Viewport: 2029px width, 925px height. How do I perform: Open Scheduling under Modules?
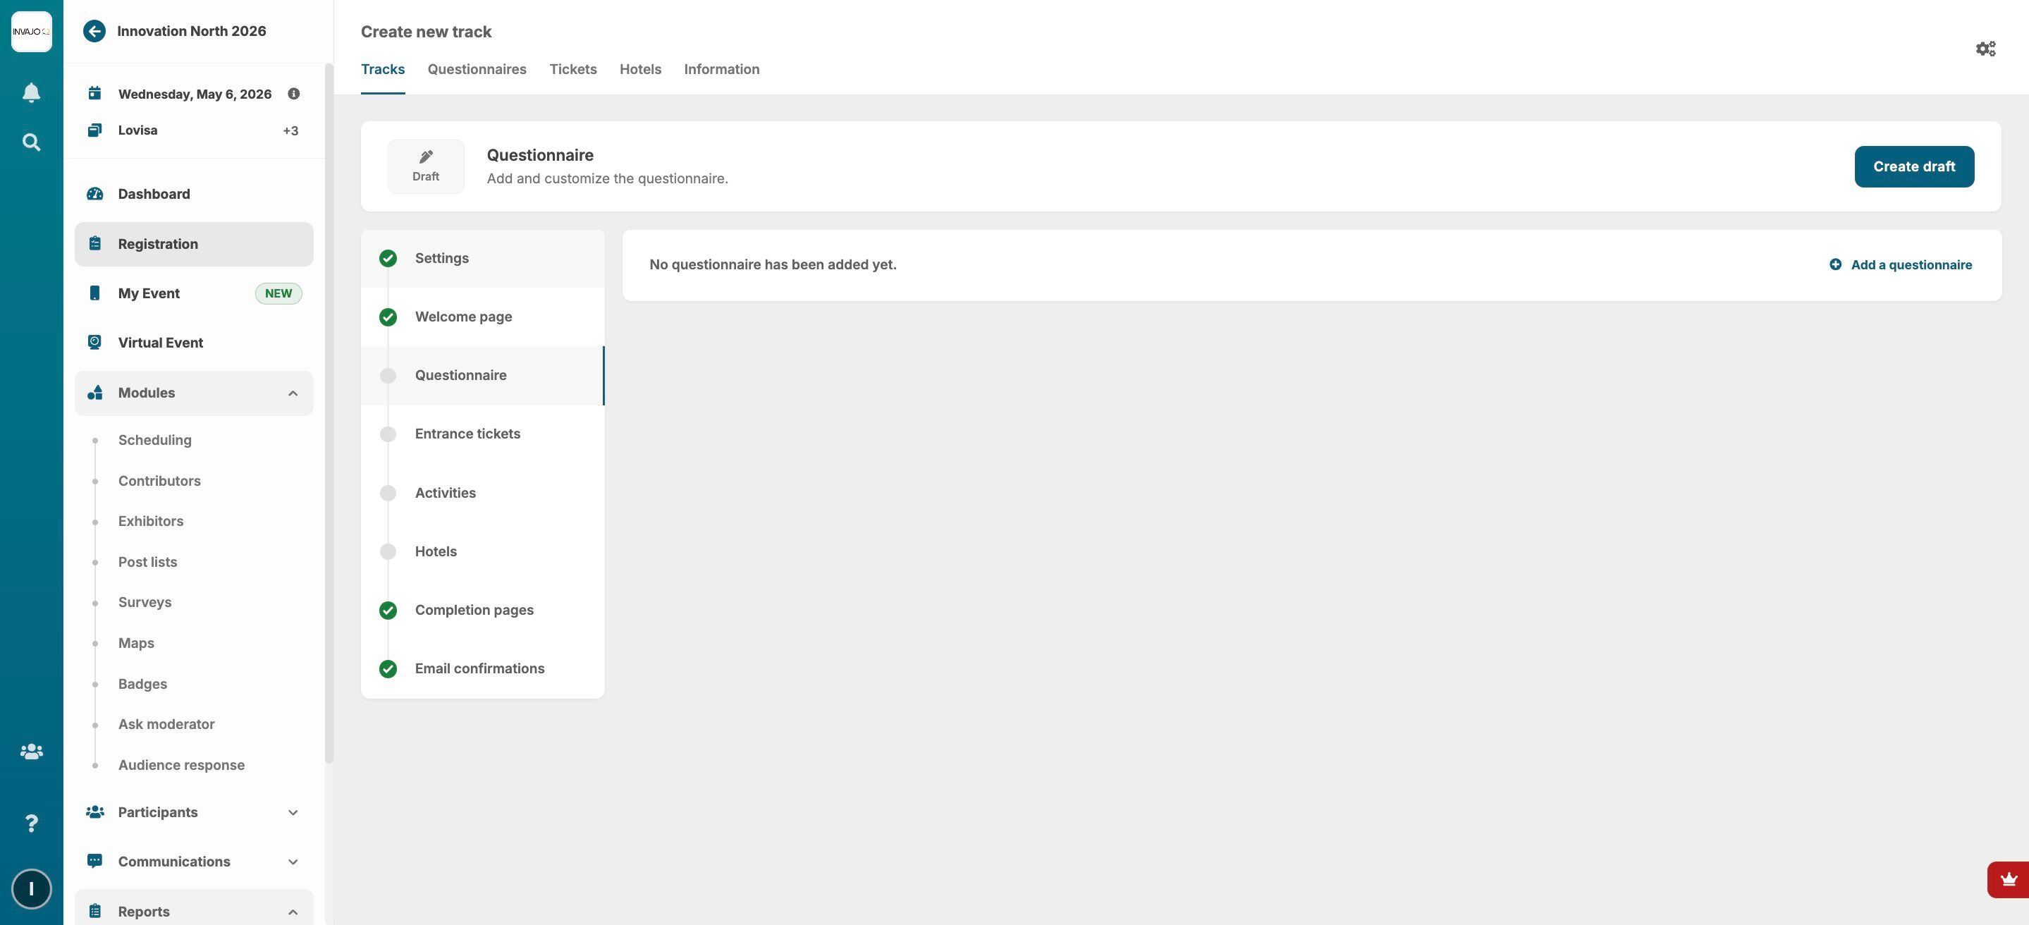(154, 441)
